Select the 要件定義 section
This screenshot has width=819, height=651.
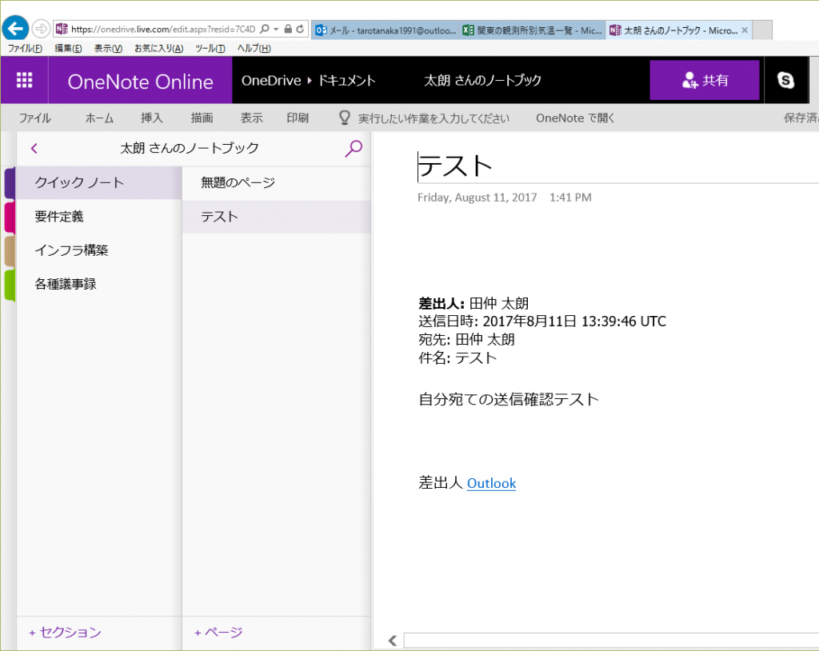coord(98,217)
